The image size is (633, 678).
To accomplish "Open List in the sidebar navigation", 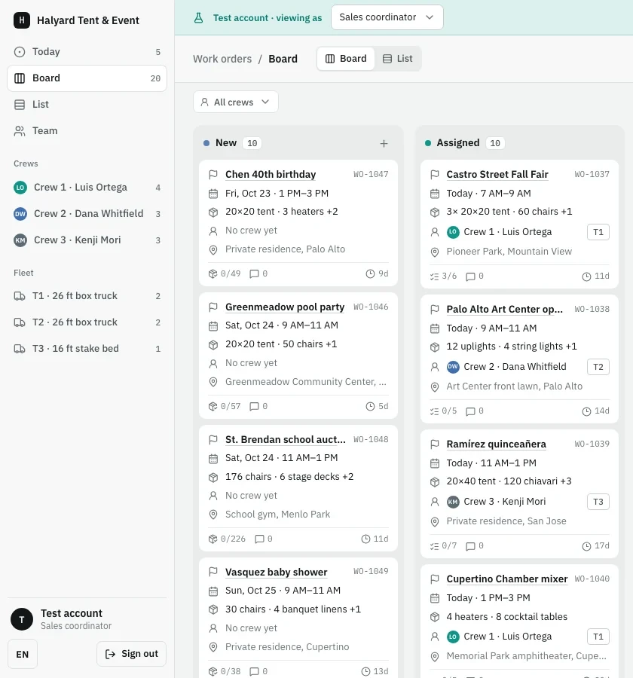I will click(87, 105).
